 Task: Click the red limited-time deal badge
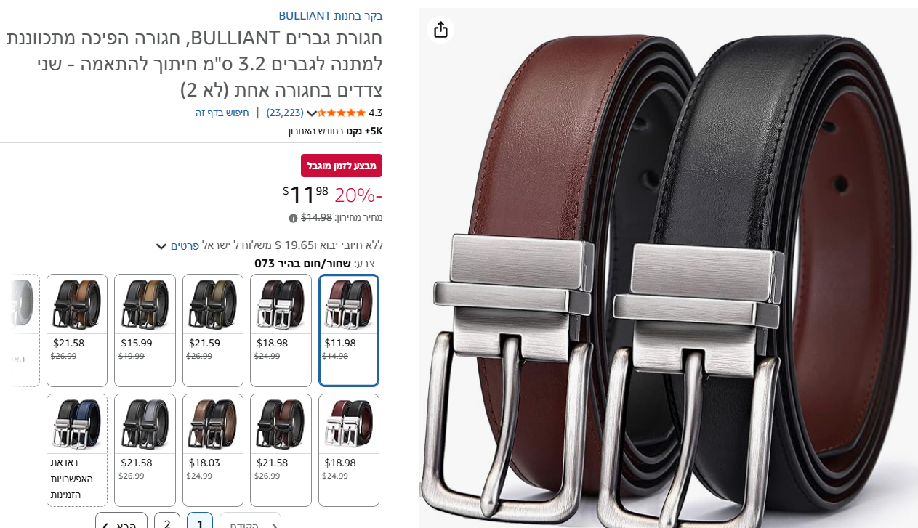[x=342, y=166]
